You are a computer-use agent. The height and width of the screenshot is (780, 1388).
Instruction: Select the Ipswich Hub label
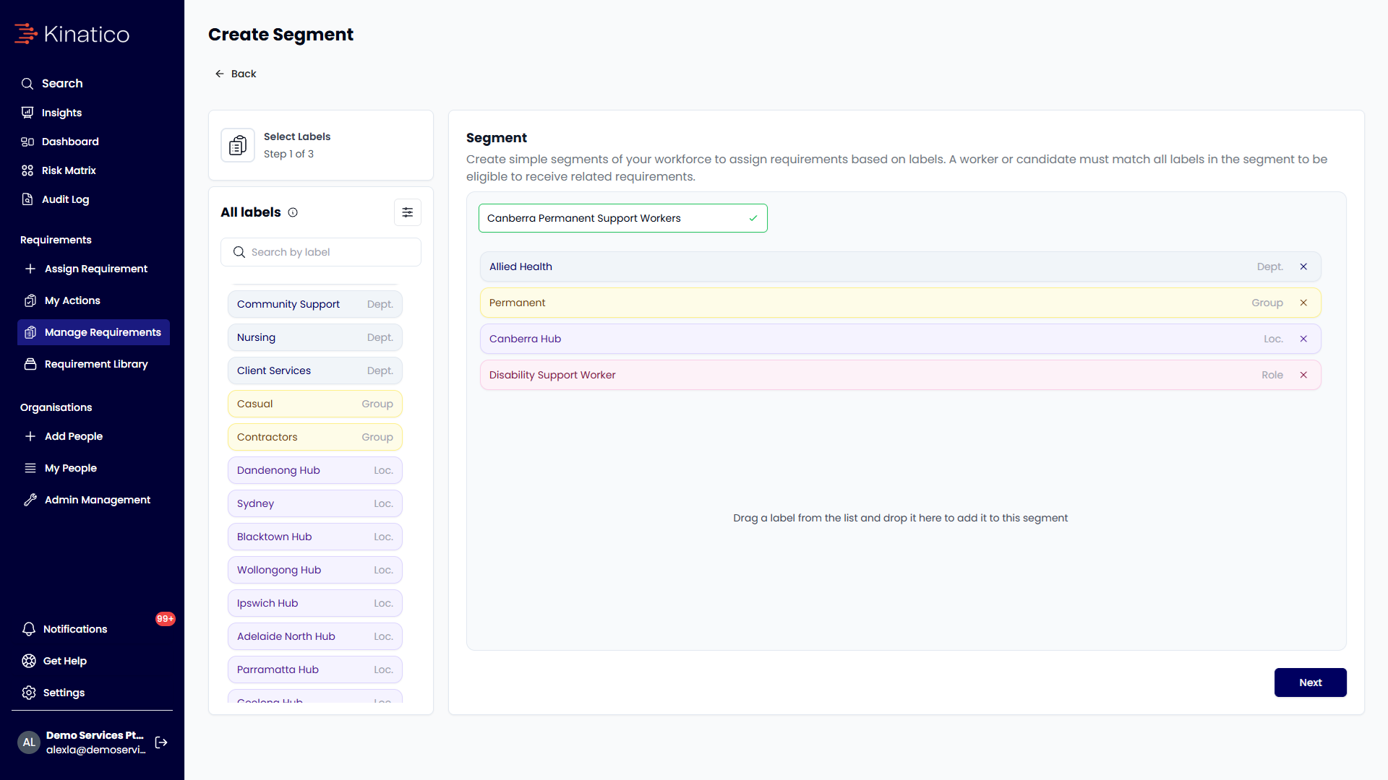[315, 603]
